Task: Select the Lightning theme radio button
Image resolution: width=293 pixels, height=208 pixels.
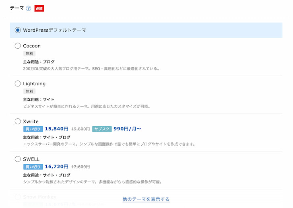Action: tap(18, 83)
